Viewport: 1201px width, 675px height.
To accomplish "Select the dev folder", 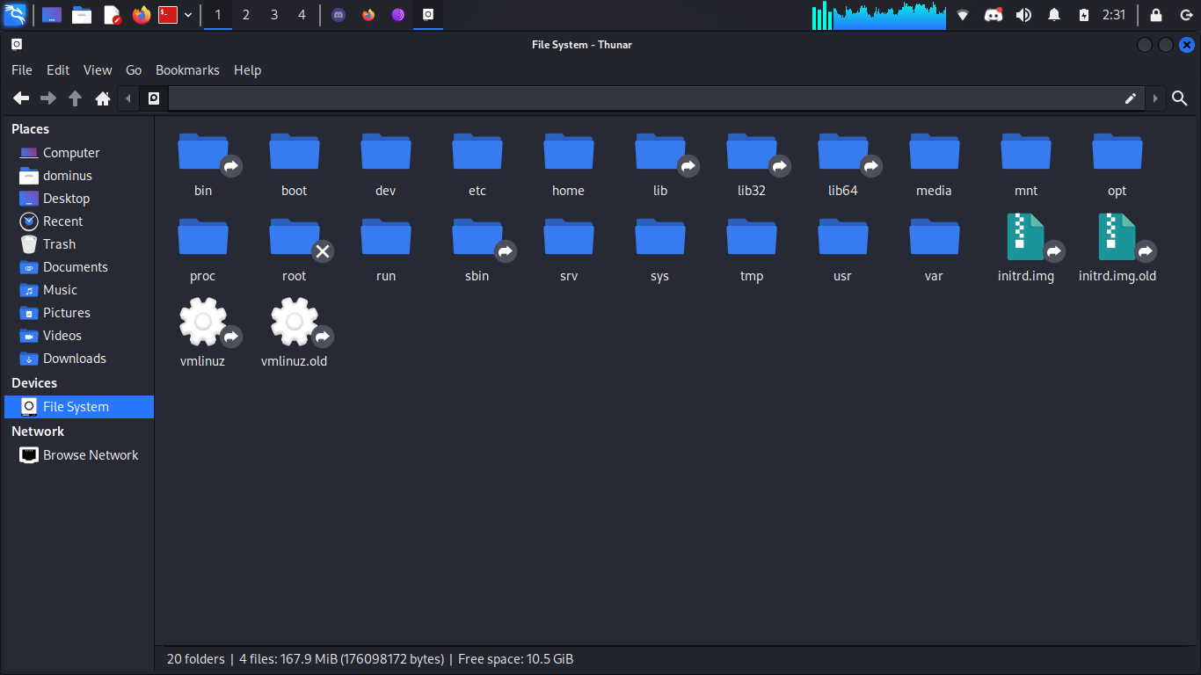I will click(386, 152).
